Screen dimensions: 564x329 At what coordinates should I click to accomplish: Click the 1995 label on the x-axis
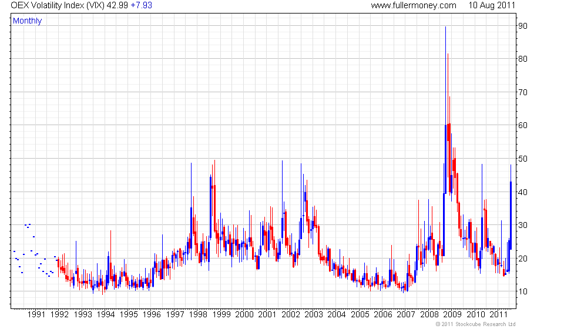(129, 315)
